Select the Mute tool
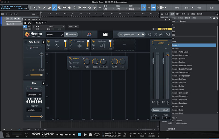The width and height of the screenshot is (219, 139). click(59, 8)
